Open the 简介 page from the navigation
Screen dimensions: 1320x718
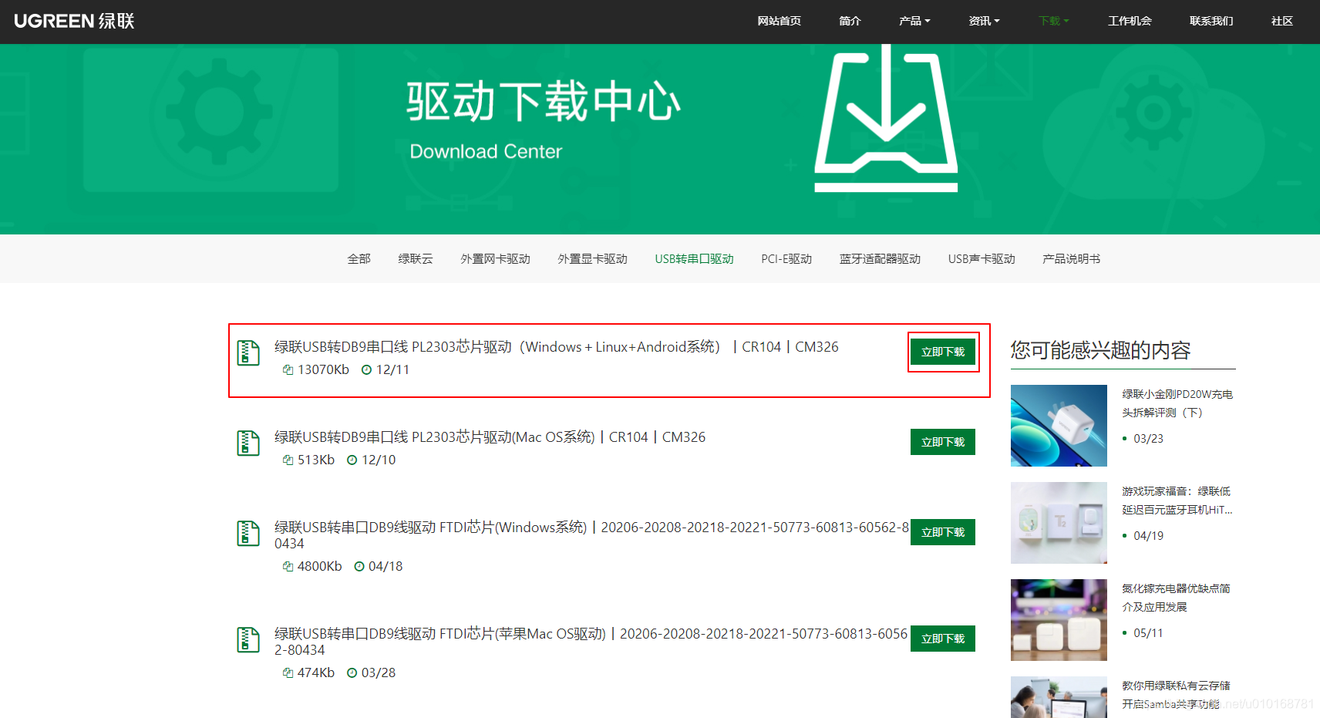pos(850,21)
